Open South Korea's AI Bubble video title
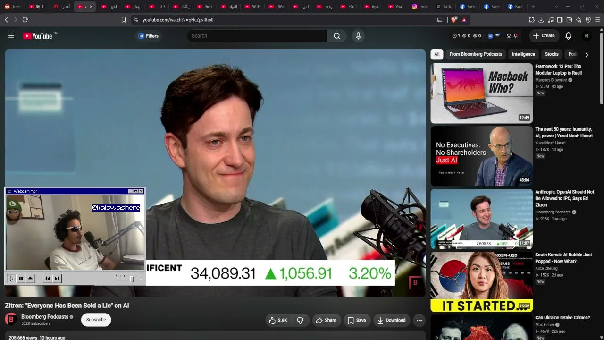Screen dimensions: 604x340 [563, 258]
